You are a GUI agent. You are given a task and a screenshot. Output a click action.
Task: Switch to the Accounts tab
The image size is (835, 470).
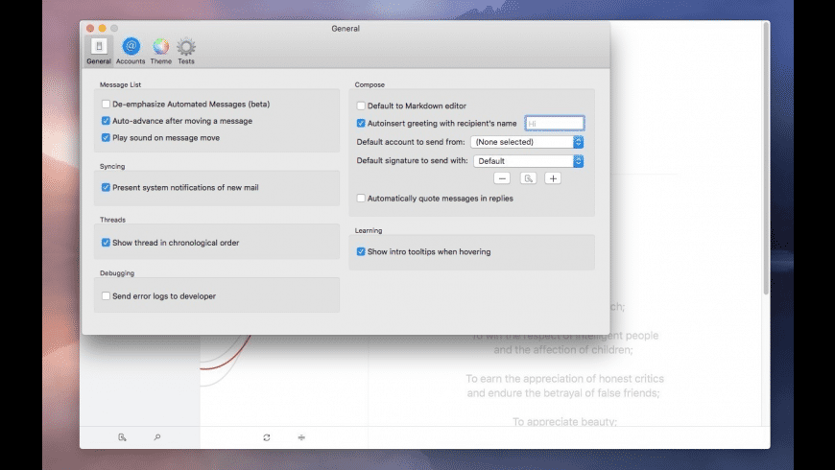pos(131,51)
